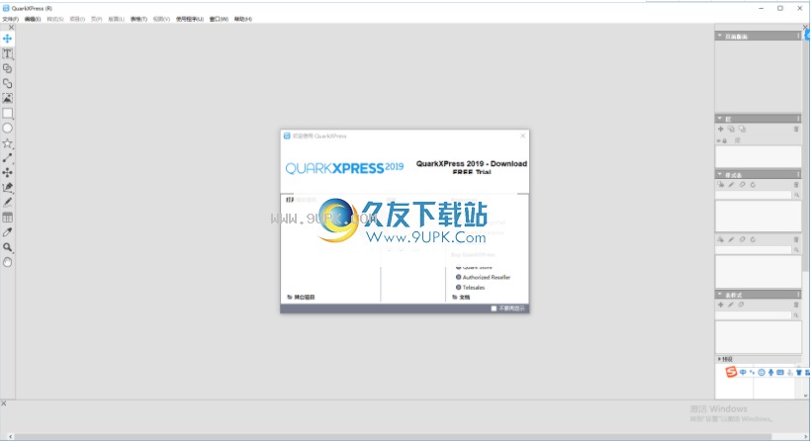Delete layer using Layers panel trash icon
This screenshot has width=811, height=442.
tap(796, 130)
